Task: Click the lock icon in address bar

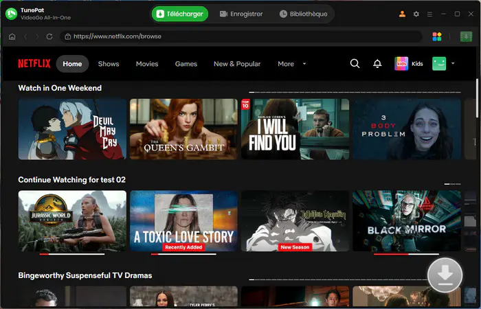Action: (68, 36)
